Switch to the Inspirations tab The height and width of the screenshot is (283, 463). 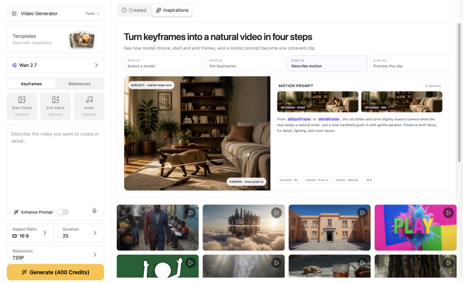(x=172, y=10)
